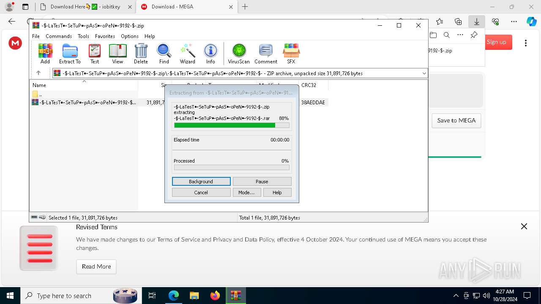Click Help button in extraction dialog
The width and height of the screenshot is (541, 304).
coord(277,193)
